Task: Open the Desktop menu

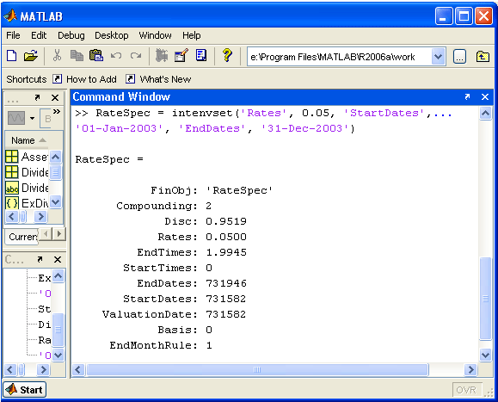Action: (112, 35)
